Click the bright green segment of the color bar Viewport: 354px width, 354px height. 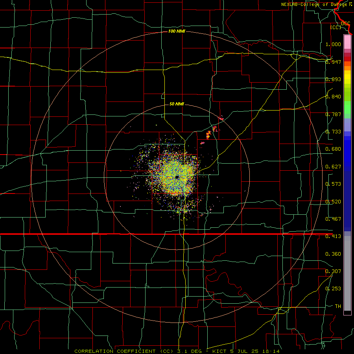[347, 107]
